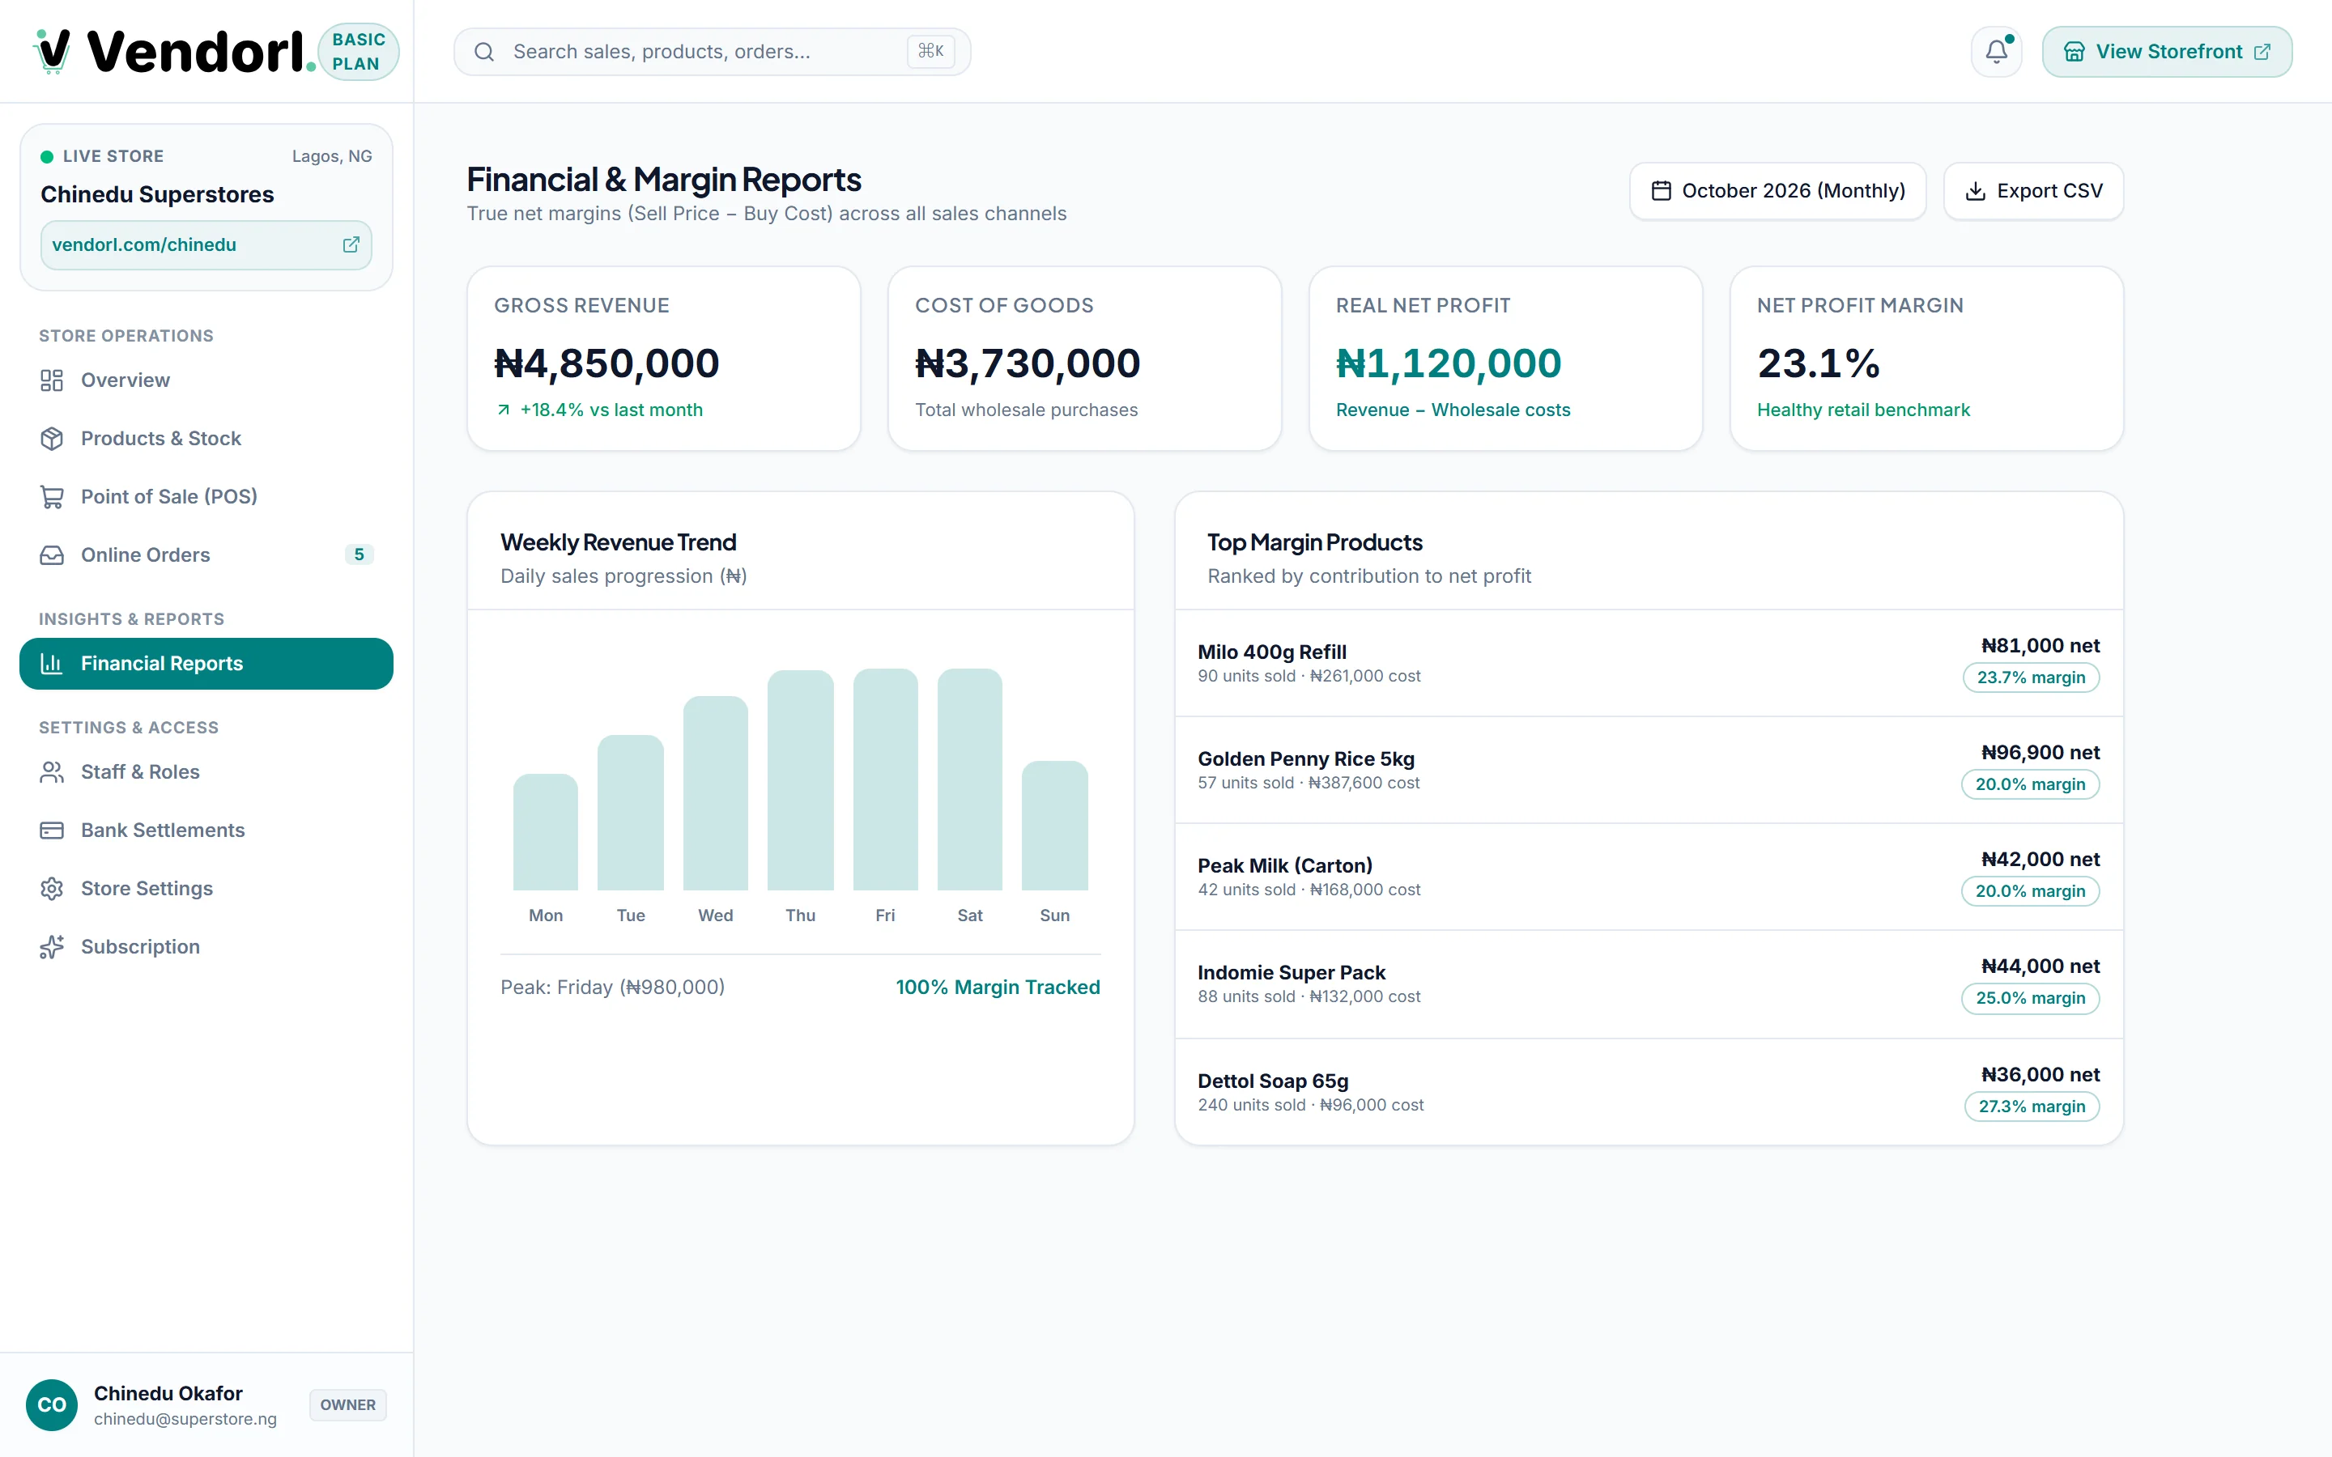
Task: Click the Staff & Roles people icon
Action: [x=52, y=772]
